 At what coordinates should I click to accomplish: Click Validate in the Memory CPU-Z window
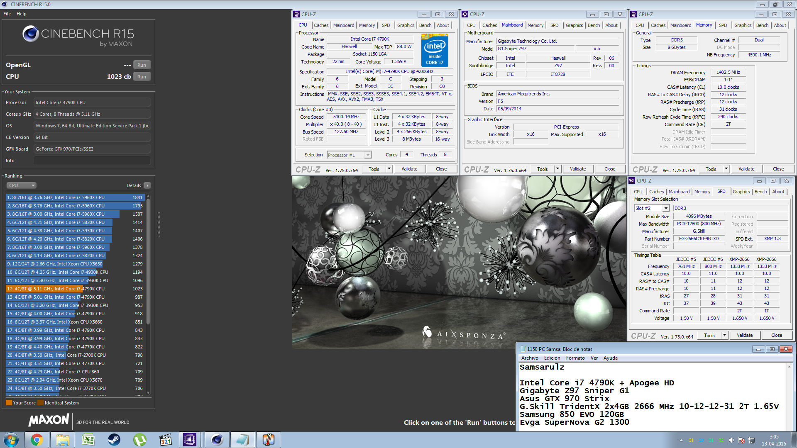746,169
